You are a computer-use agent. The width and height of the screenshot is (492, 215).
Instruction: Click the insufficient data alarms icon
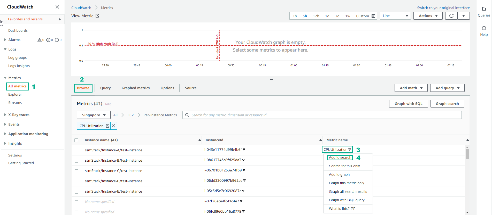coord(57,40)
